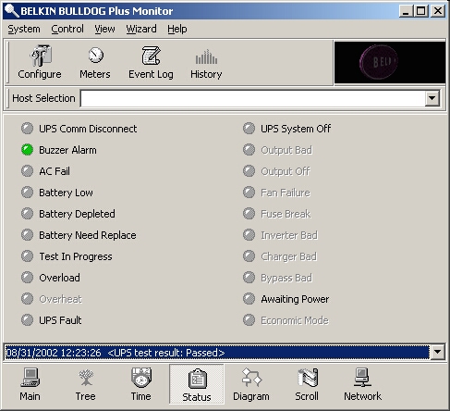Click the Test In Progress indicator

tap(27, 256)
